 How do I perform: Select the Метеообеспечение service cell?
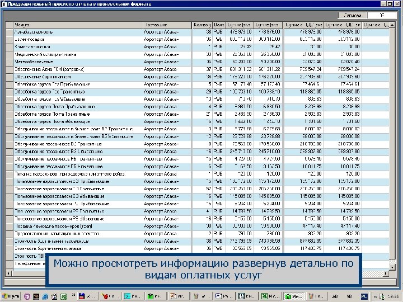pos(78,62)
